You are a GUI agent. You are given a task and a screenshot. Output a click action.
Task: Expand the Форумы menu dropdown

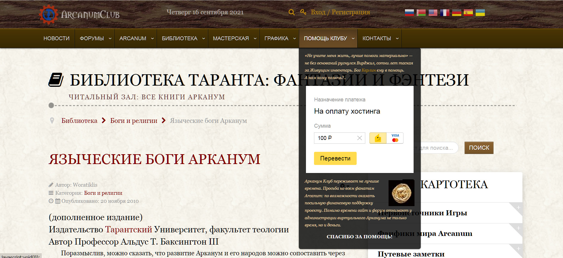pos(110,38)
